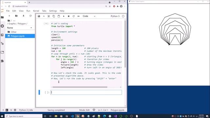Click 'Ln 1, Col 1' in the status bar

point(103,110)
